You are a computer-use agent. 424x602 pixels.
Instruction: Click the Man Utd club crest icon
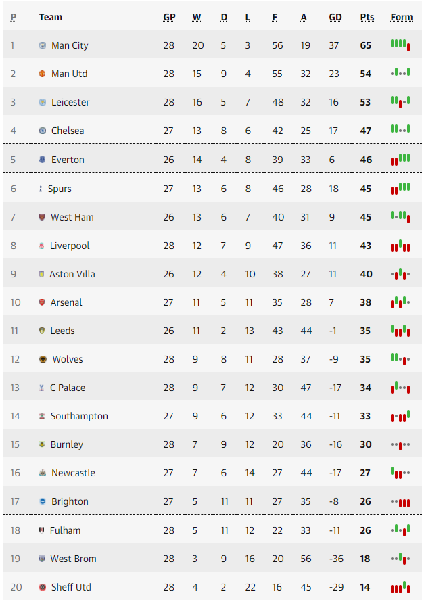point(43,74)
